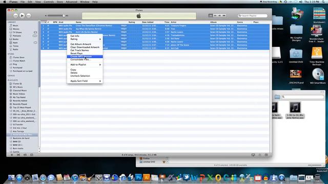Open Movies in the library sidebar
Image resolution: width=328 pixels, height=184 pixels.
coord(16,29)
